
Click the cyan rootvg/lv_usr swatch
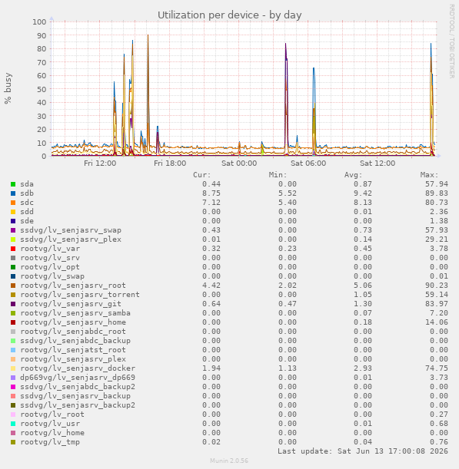[13, 424]
